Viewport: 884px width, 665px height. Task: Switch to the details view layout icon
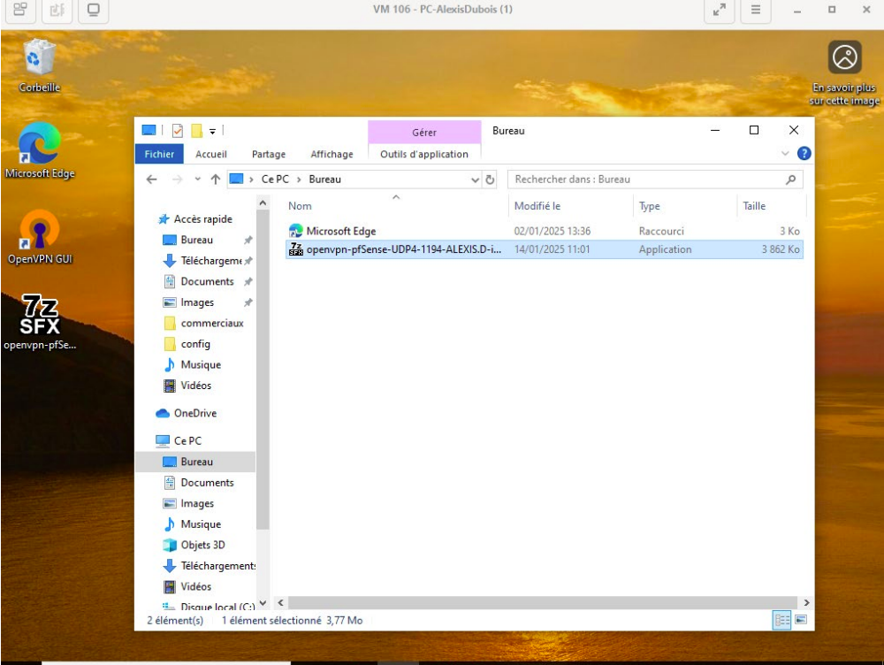(782, 621)
